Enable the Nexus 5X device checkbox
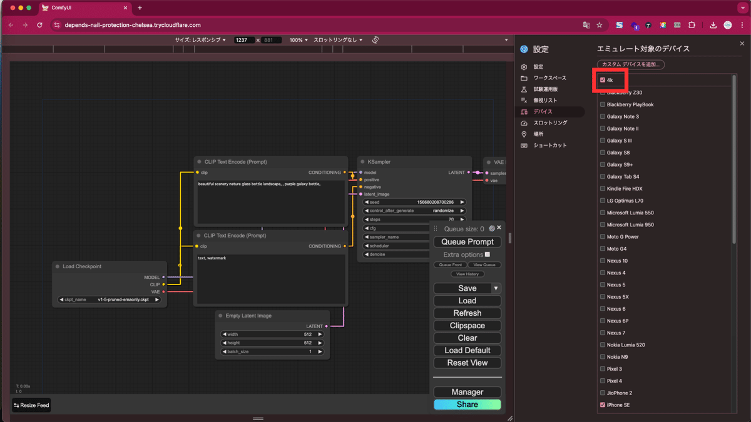This screenshot has width=751, height=422. tap(603, 297)
